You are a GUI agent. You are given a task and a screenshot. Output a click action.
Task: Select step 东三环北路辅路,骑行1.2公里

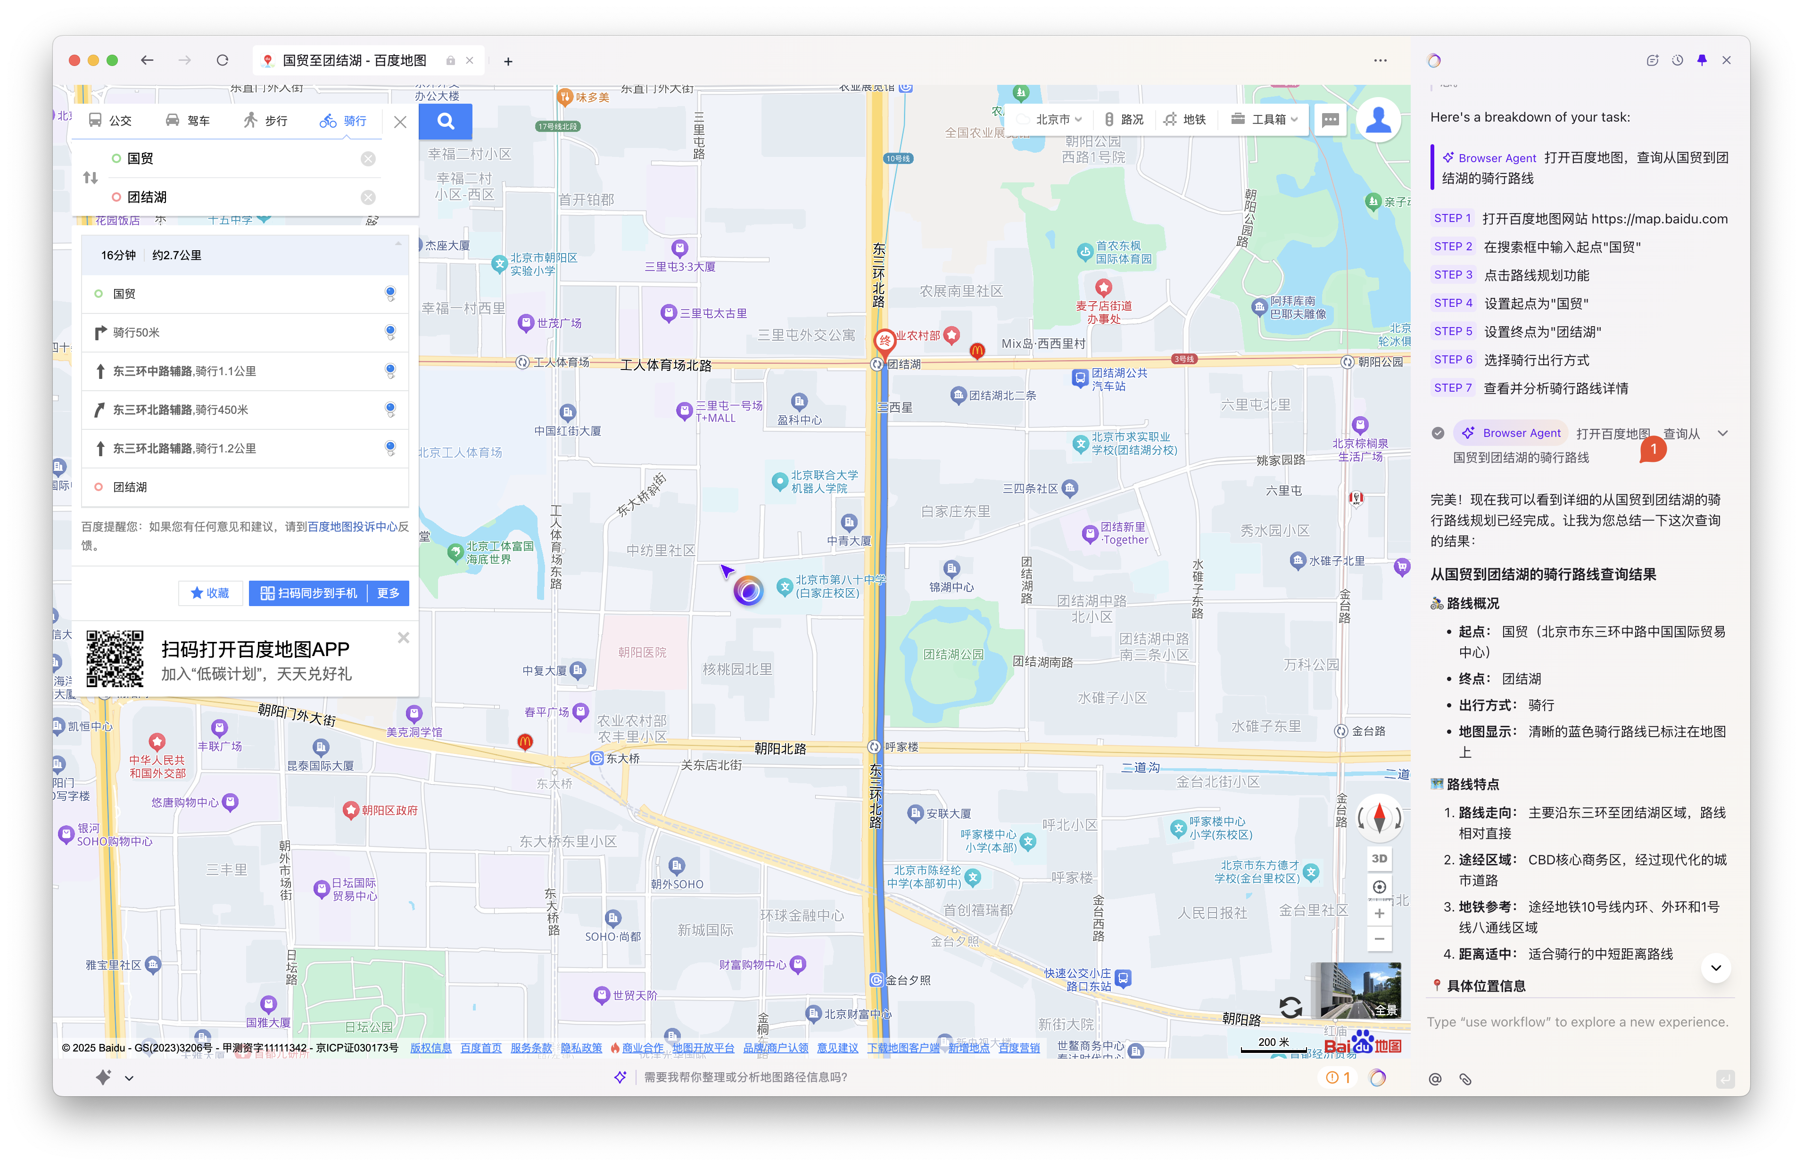click(245, 449)
